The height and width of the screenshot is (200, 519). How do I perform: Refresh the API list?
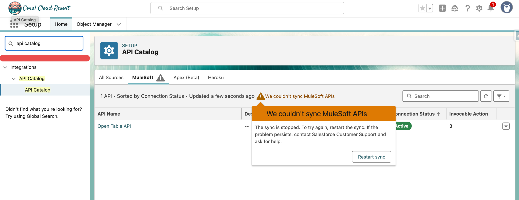[486, 96]
